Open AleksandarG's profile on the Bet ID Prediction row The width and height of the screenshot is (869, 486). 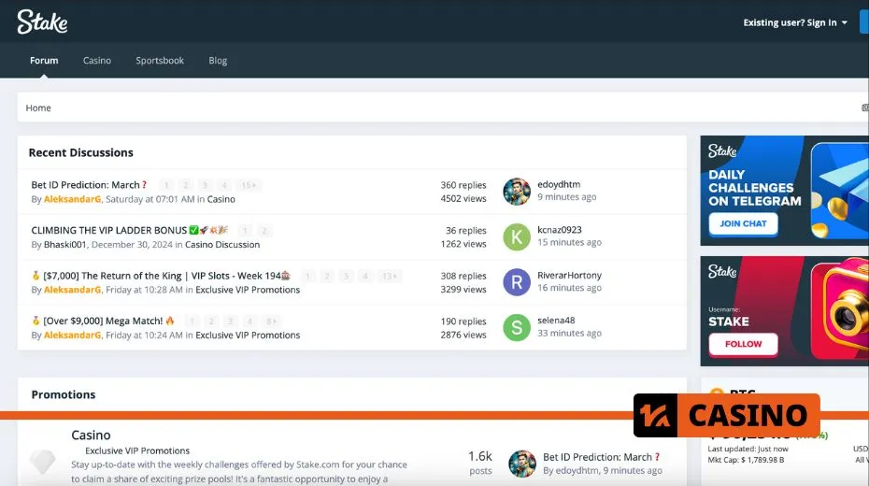click(x=73, y=199)
